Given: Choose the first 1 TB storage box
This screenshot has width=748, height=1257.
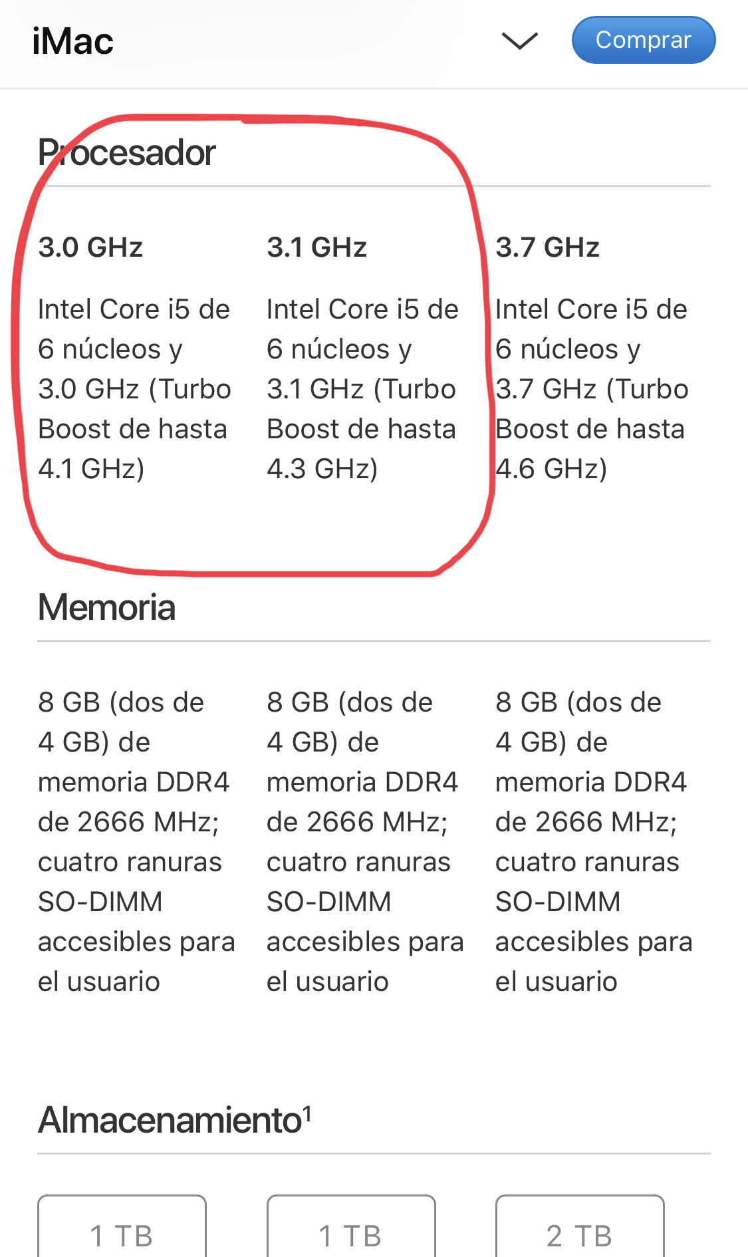Looking at the screenshot, I should point(122,1226).
